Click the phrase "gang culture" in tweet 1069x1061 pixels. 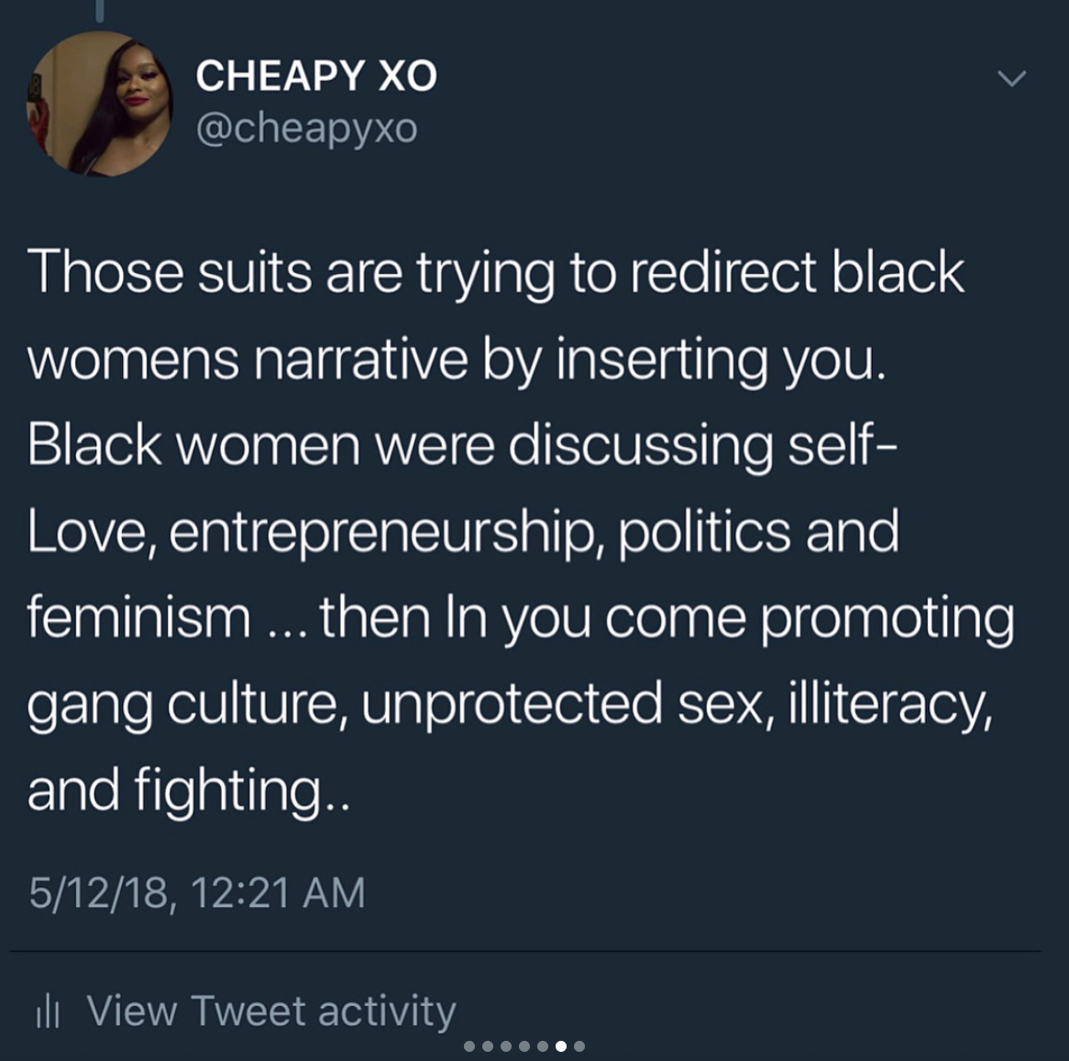click(x=183, y=704)
